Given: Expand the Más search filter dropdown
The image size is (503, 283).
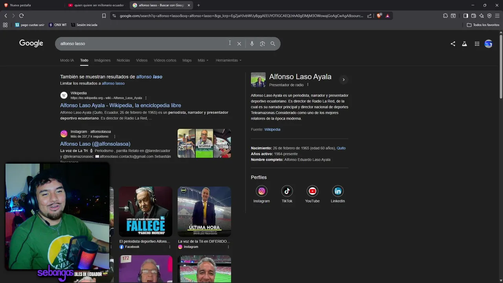Looking at the screenshot, I should [203, 61].
